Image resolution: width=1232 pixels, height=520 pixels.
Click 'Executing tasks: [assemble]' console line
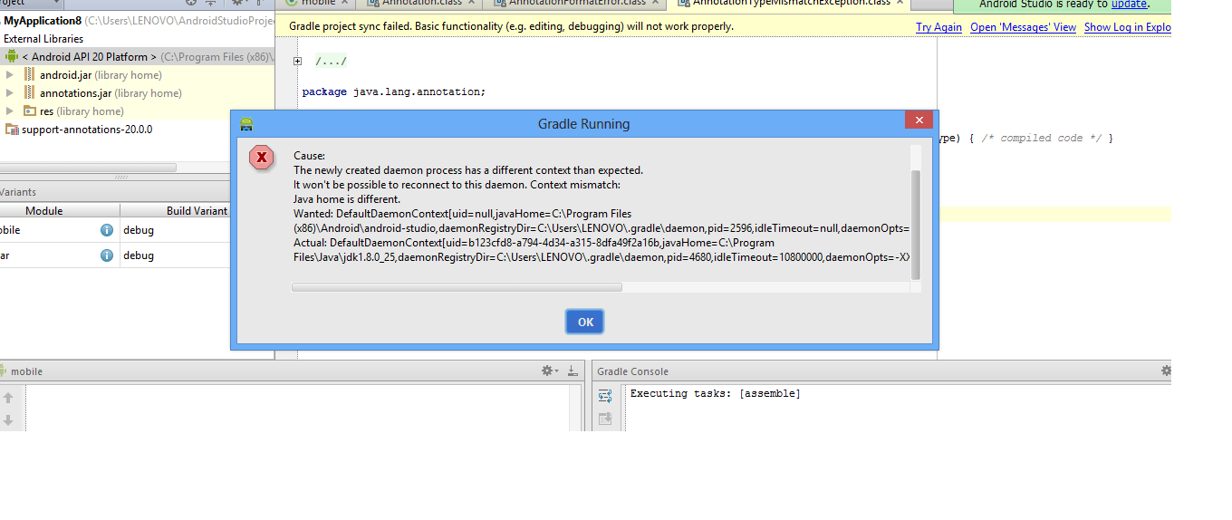(716, 393)
